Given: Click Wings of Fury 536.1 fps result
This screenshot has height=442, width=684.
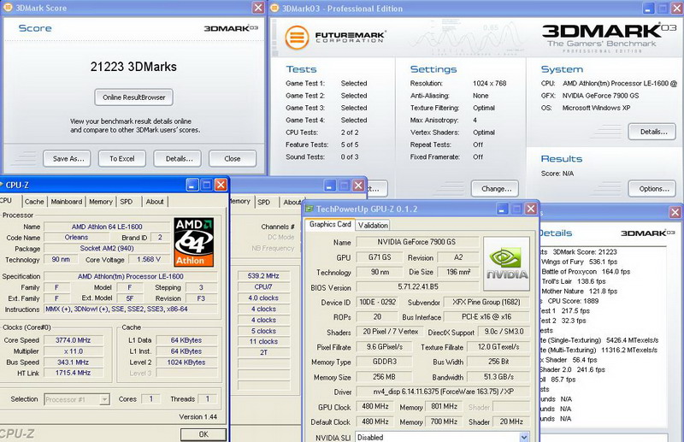Looking at the screenshot, I should pyautogui.click(x=580, y=262).
